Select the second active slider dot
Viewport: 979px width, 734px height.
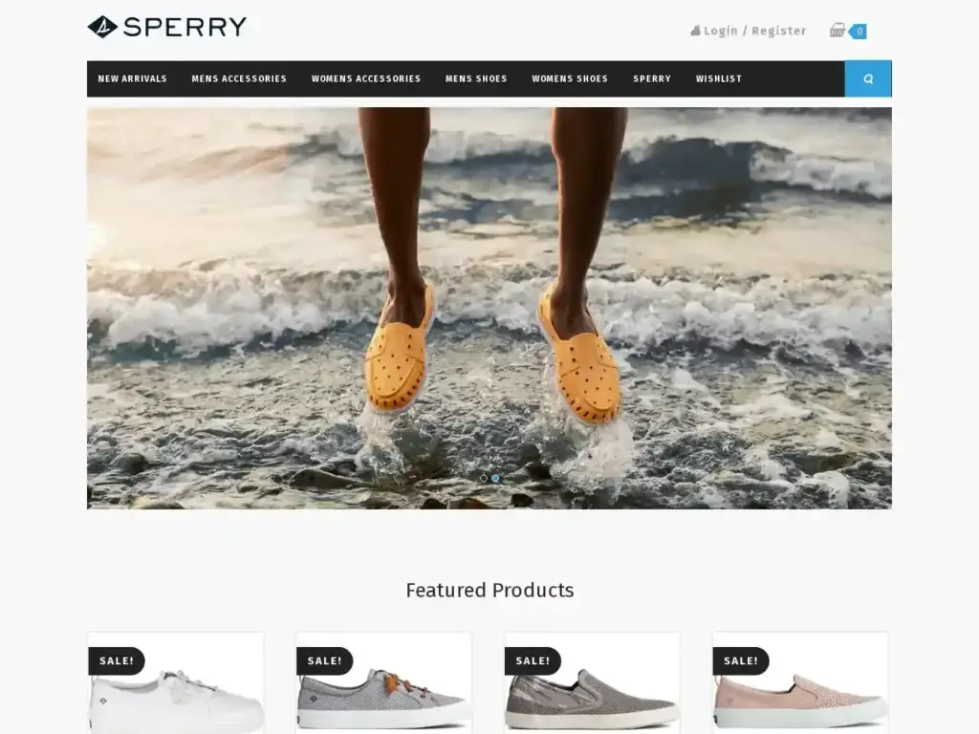(495, 478)
